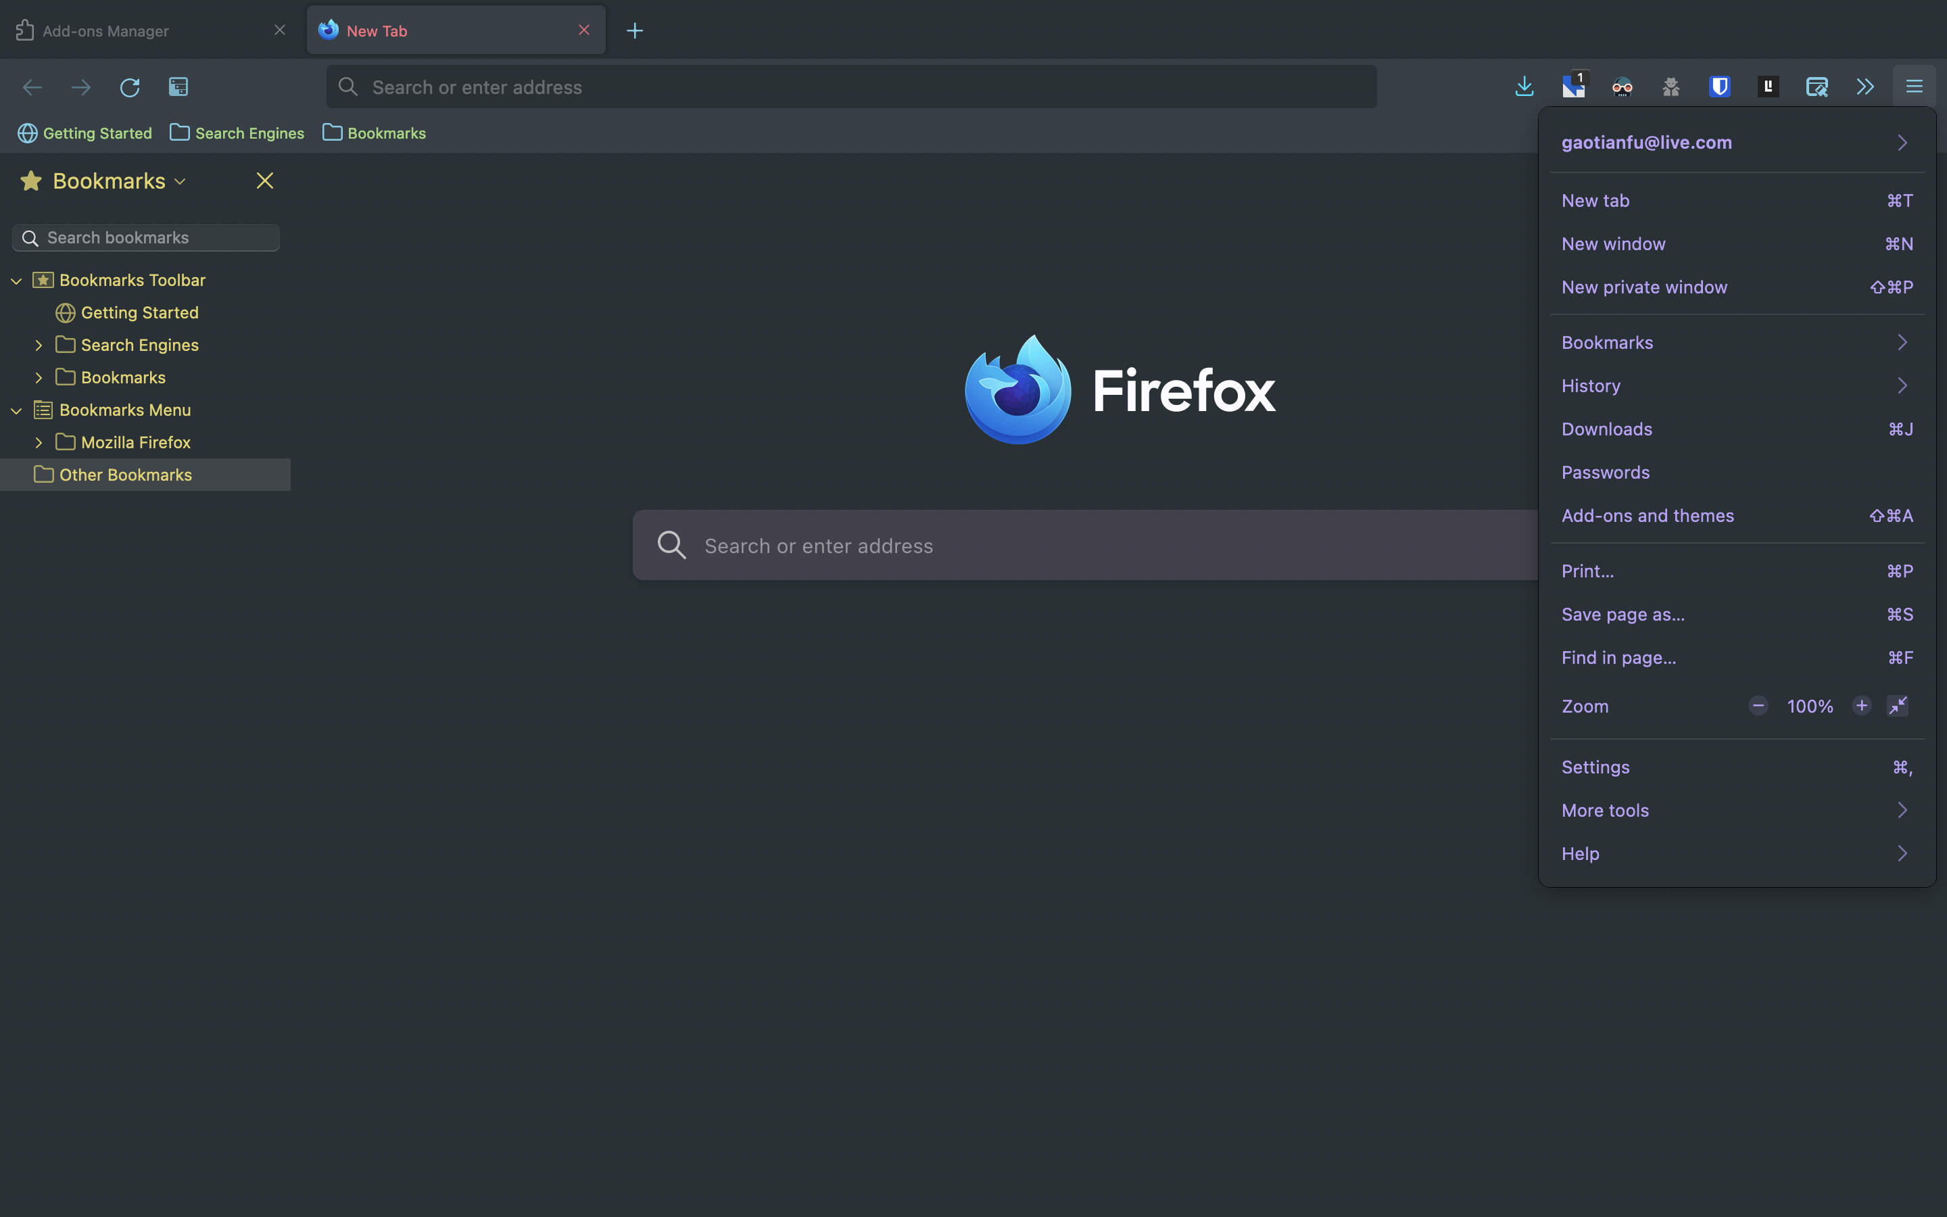
Task: Click the globe icon beside Getting Started bookmark
Action: pos(65,313)
